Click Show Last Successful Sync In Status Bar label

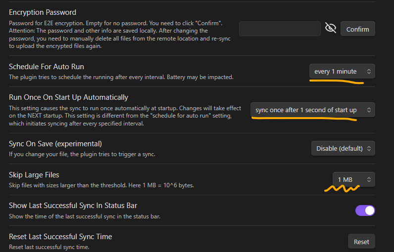pos(73,206)
